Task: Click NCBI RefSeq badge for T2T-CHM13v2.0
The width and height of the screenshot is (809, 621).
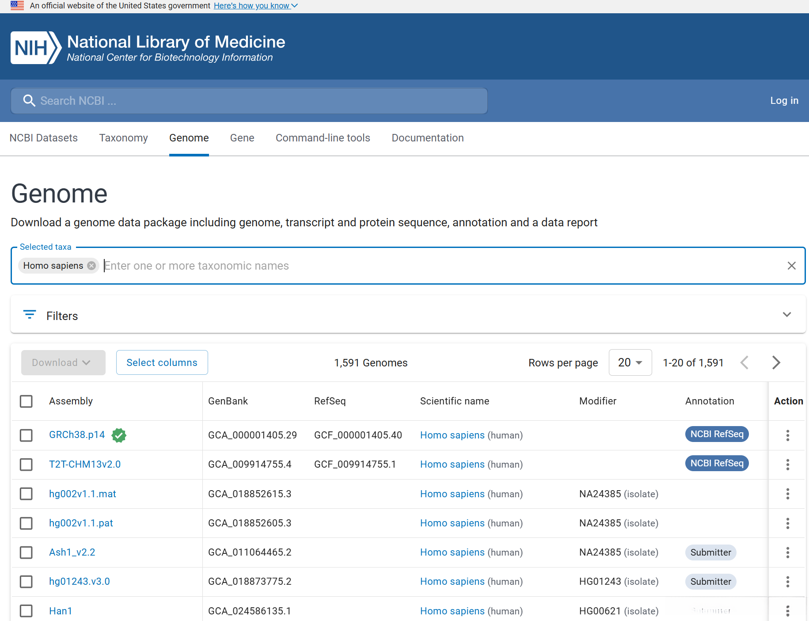Action: (x=717, y=463)
